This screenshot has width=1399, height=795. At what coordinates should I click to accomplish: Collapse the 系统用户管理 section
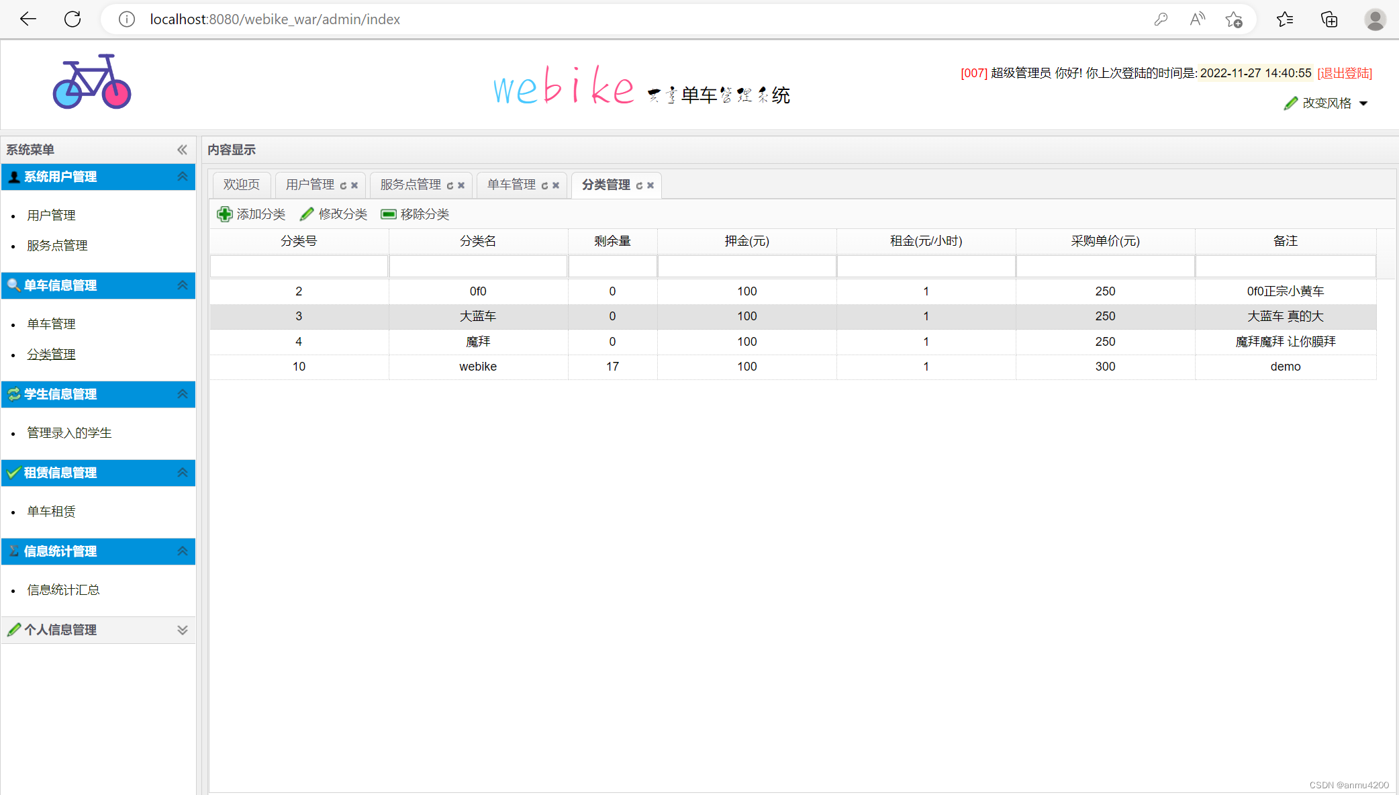[x=182, y=177]
